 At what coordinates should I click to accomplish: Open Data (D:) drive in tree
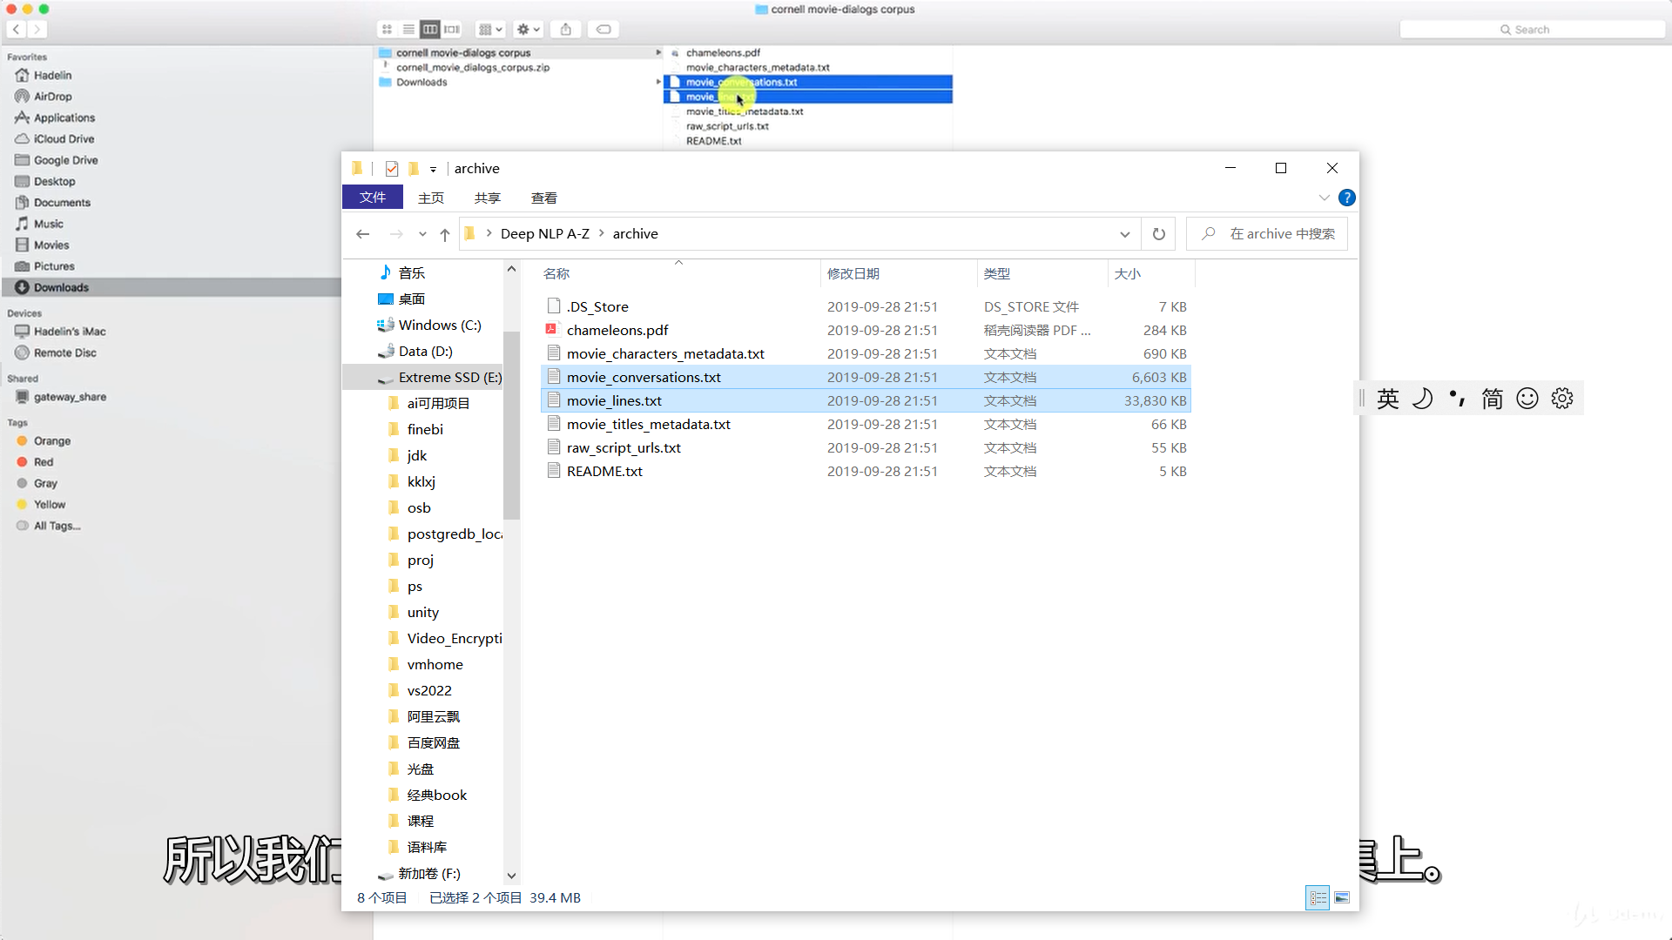click(x=425, y=352)
